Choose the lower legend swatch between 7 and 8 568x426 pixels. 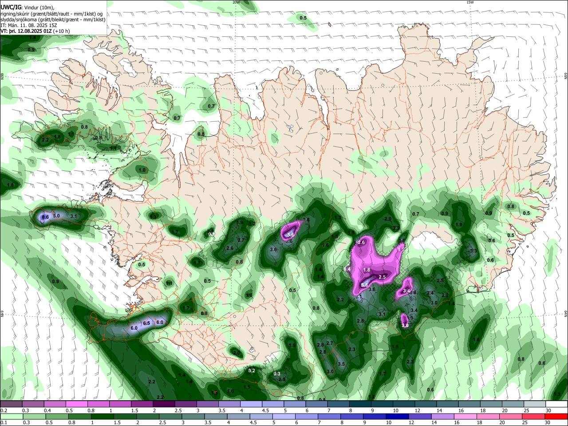329,416
